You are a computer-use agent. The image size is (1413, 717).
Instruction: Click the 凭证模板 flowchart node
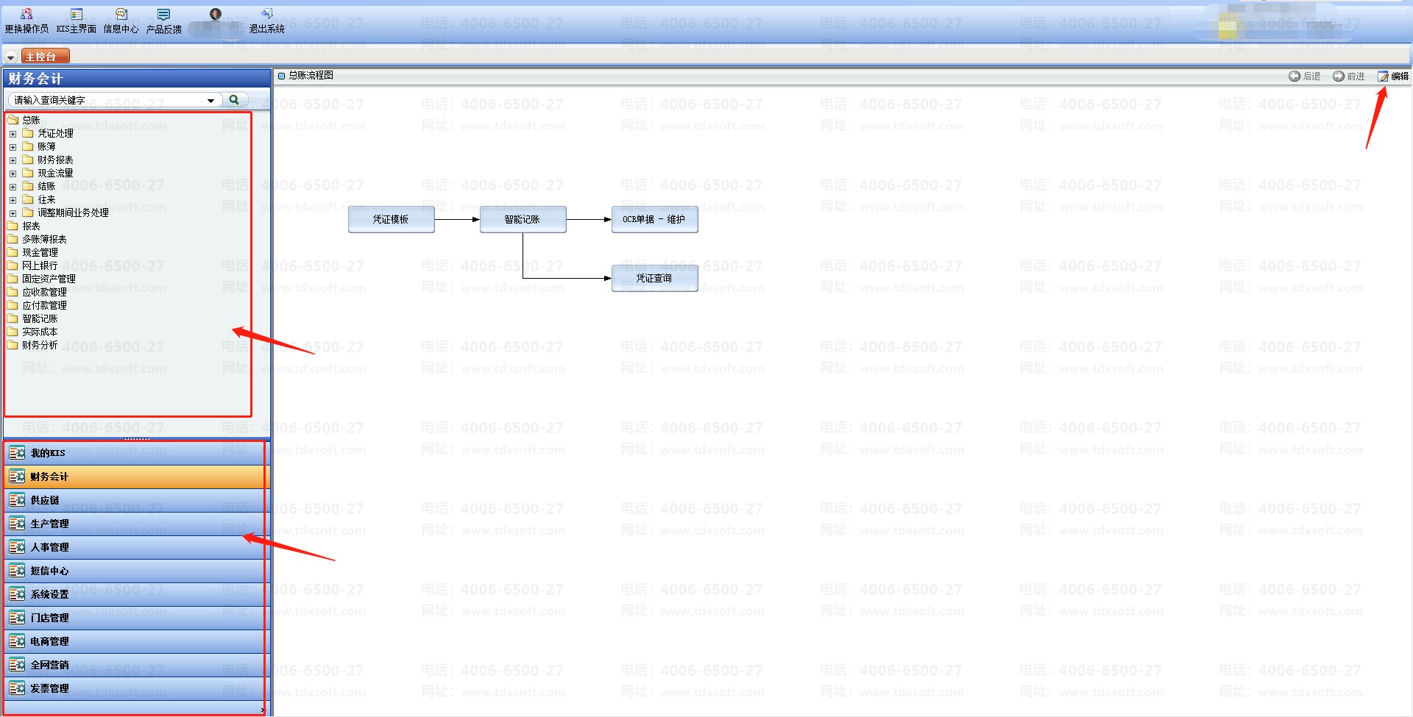(x=391, y=219)
